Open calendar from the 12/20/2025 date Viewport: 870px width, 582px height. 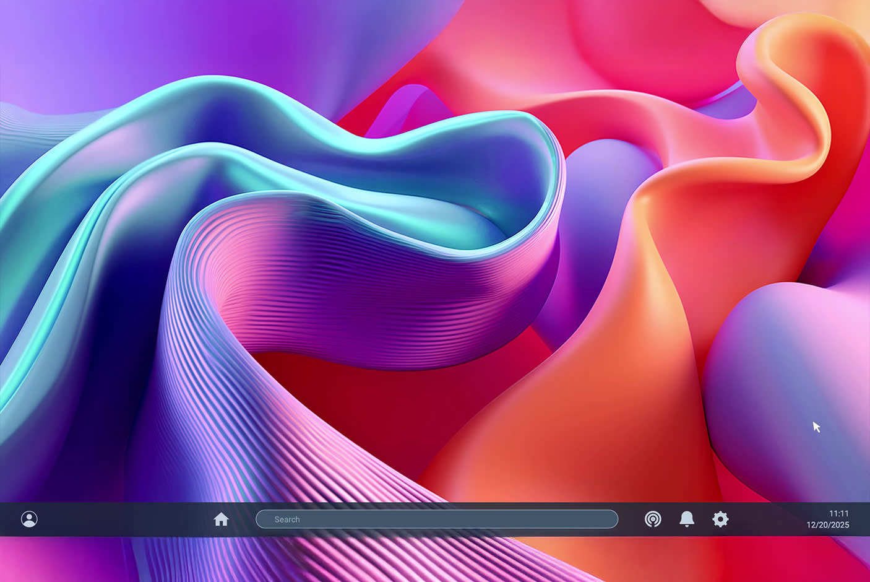[x=827, y=525]
